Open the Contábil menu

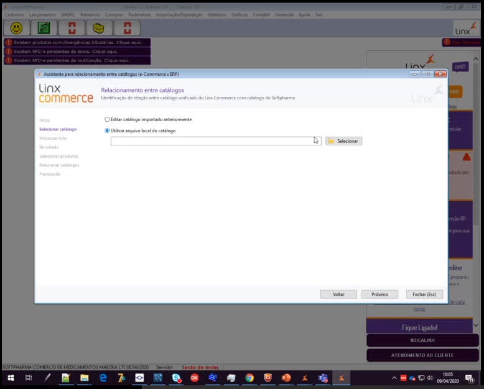tap(261, 15)
